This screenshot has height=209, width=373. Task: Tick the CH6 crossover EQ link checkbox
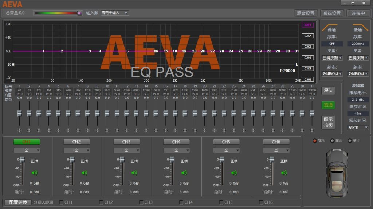(x=261, y=202)
